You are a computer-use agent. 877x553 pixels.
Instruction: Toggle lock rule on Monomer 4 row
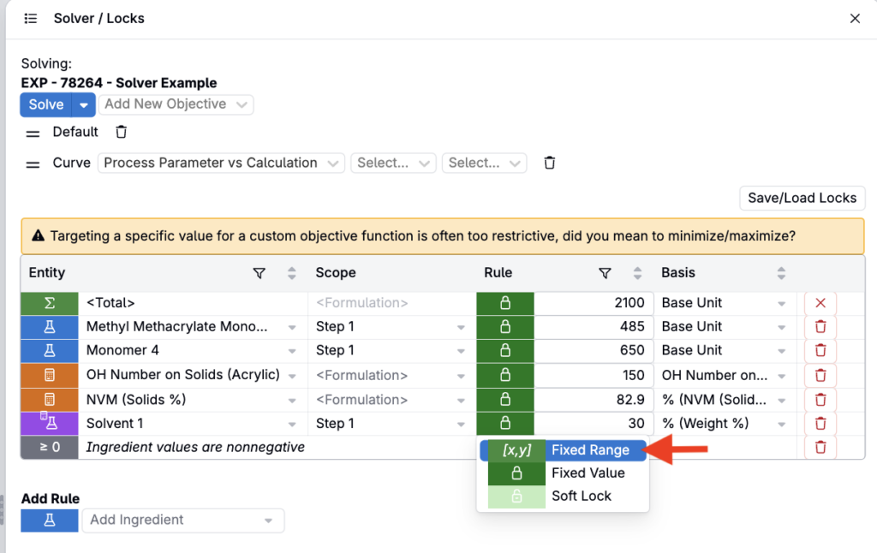point(505,351)
